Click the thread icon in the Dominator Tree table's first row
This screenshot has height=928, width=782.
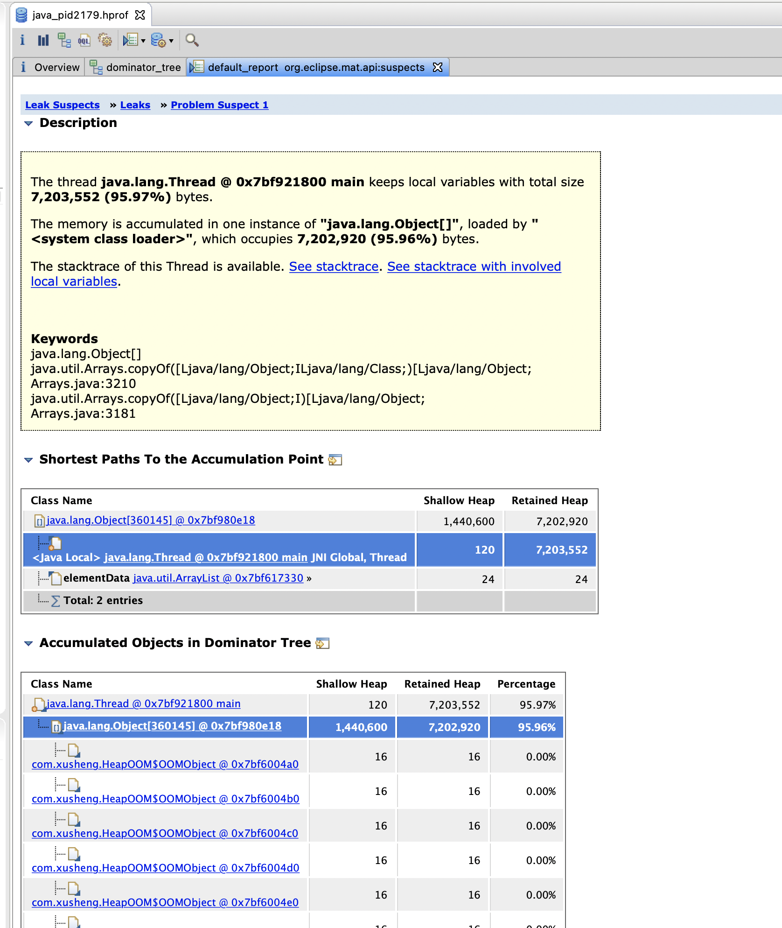[x=38, y=705]
